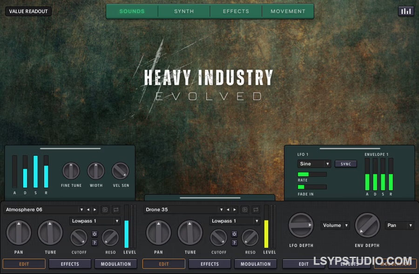Open the Lowpass 1 filter dropdown for Atmosphere 06
The width and height of the screenshot is (419, 274).
[95, 221]
